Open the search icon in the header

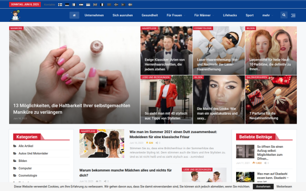[284, 15]
